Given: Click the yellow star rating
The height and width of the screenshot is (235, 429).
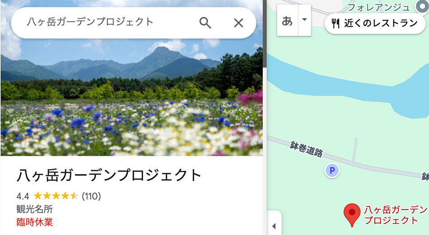Looking at the screenshot, I should pos(56,196).
